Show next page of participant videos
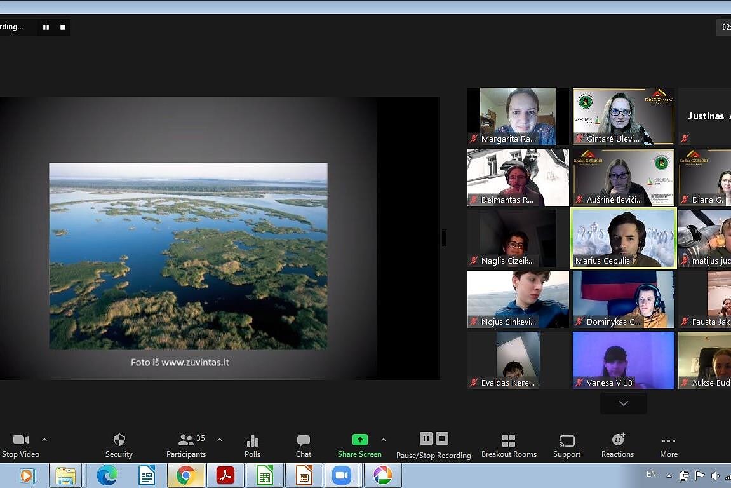Image resolution: width=731 pixels, height=488 pixels. coord(623,403)
